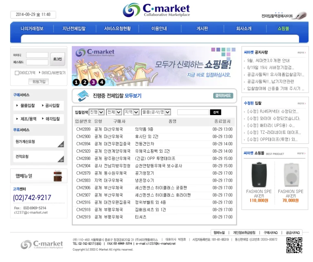The height and width of the screenshot is (262, 313).
Task: Open bid CM2920 우체국쇼핑백 외 2건
Action: (x=154, y=151)
